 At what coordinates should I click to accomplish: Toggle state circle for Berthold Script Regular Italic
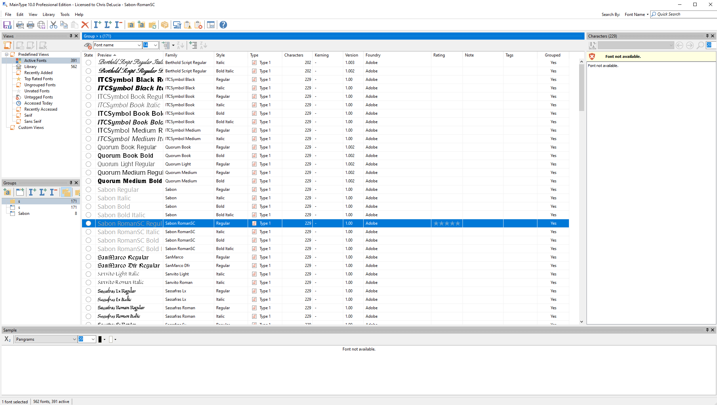point(88,63)
